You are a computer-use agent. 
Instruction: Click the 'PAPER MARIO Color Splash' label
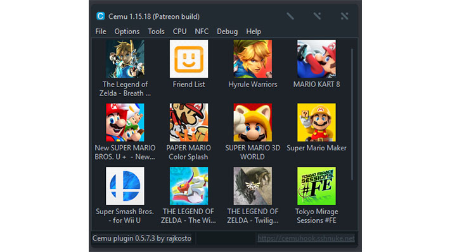pos(188,152)
